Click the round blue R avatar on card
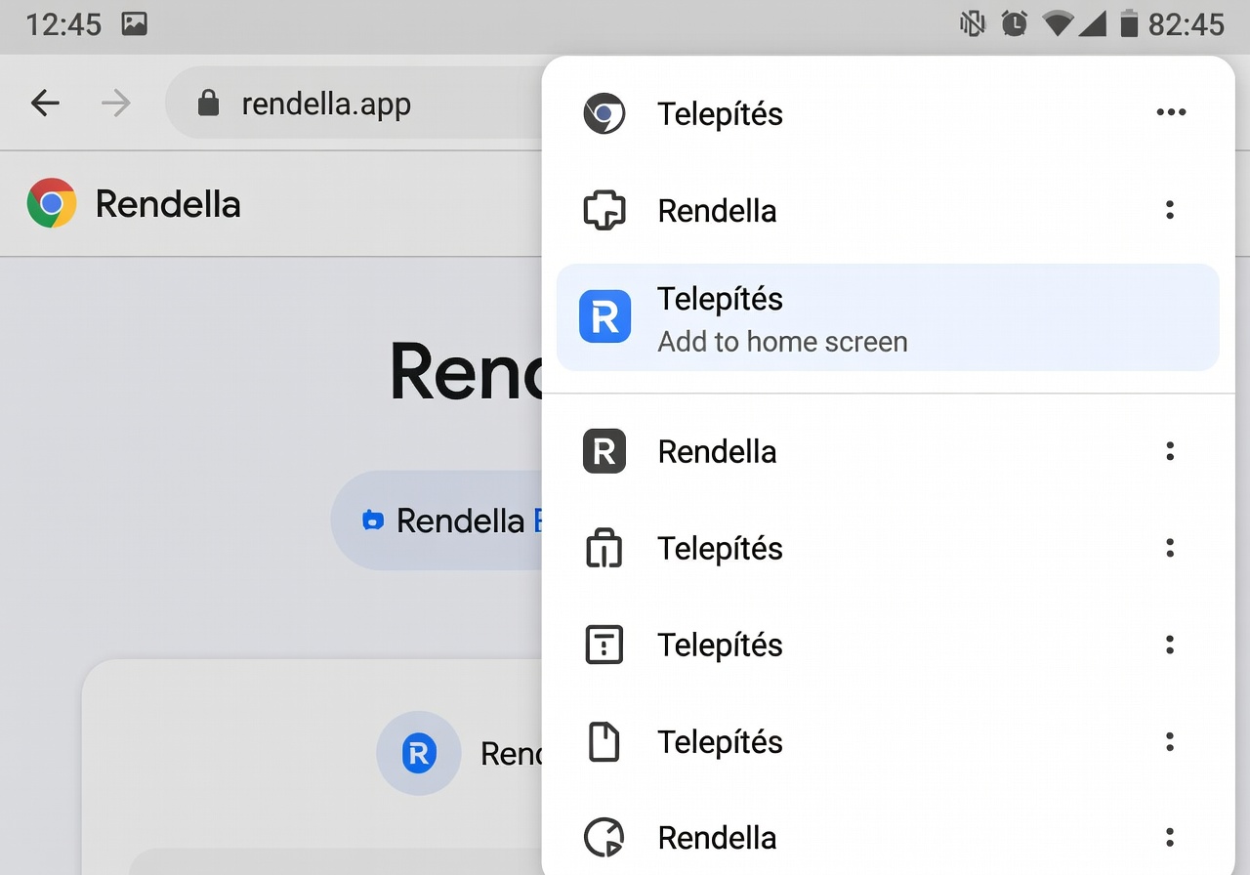 (x=418, y=753)
